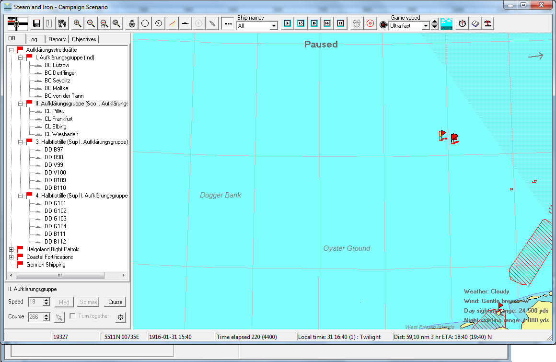Click the circle with tick toolbar icon
The height and width of the screenshot is (362, 556).
[145, 24]
